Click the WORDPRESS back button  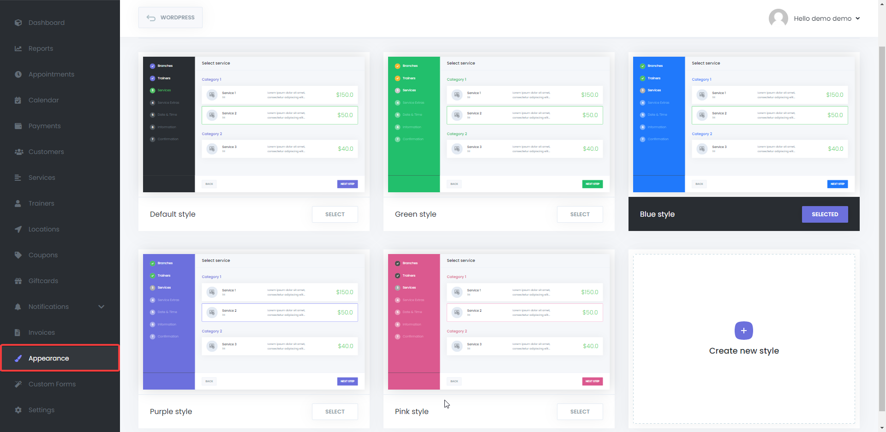170,17
